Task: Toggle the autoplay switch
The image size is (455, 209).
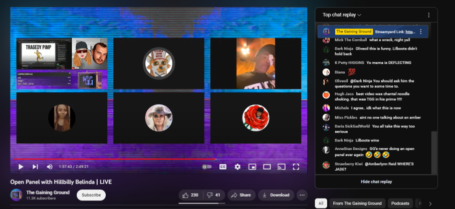Action: coord(206,166)
